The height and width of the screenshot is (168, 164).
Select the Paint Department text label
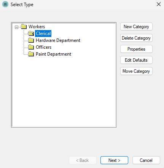pos(53,54)
